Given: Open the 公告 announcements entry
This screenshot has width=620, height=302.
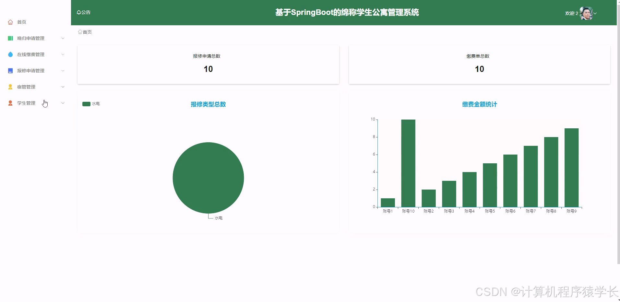Looking at the screenshot, I should point(84,12).
